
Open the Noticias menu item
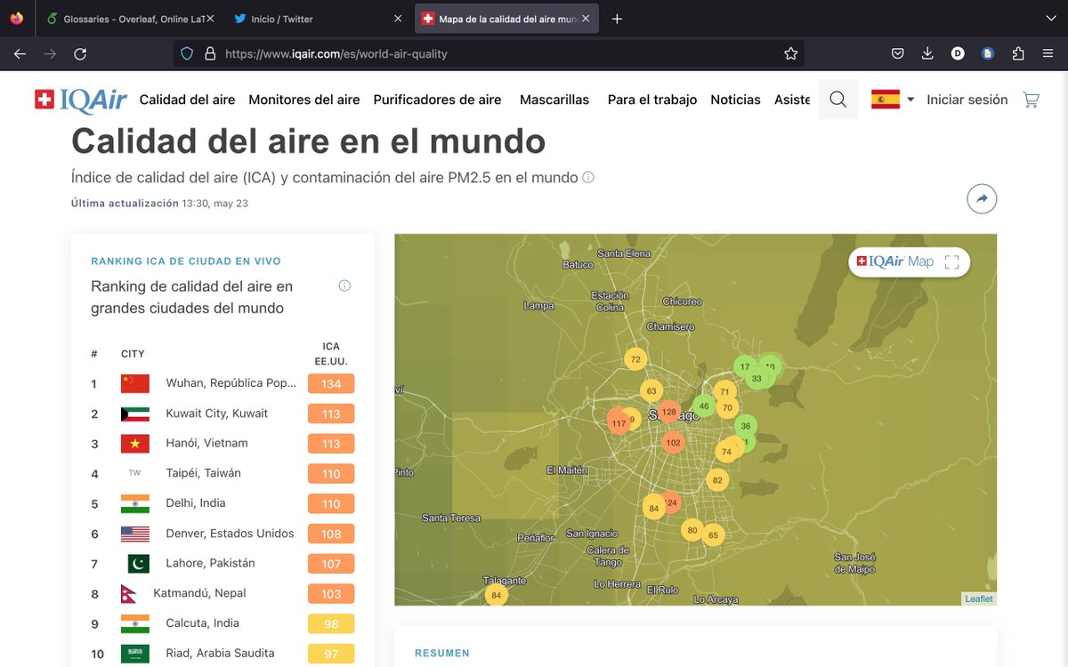coord(735,100)
